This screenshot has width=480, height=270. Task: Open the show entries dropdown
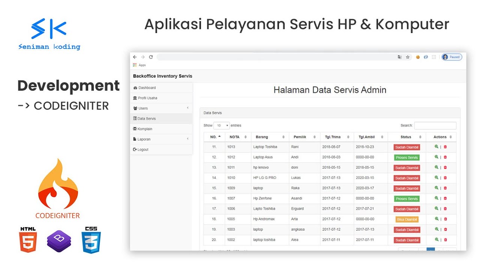point(221,126)
